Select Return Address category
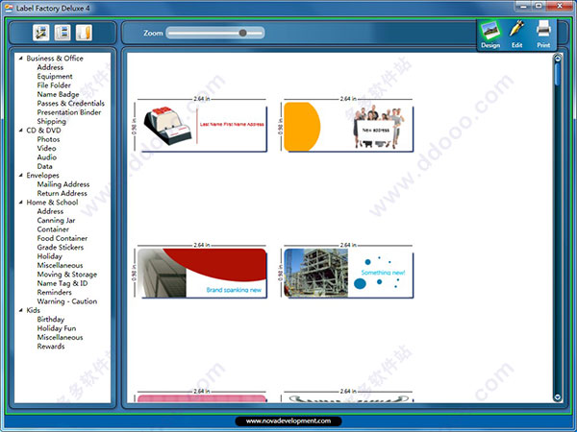 63,193
